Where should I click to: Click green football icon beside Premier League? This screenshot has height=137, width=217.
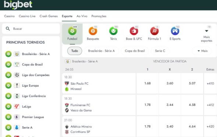click(8, 117)
